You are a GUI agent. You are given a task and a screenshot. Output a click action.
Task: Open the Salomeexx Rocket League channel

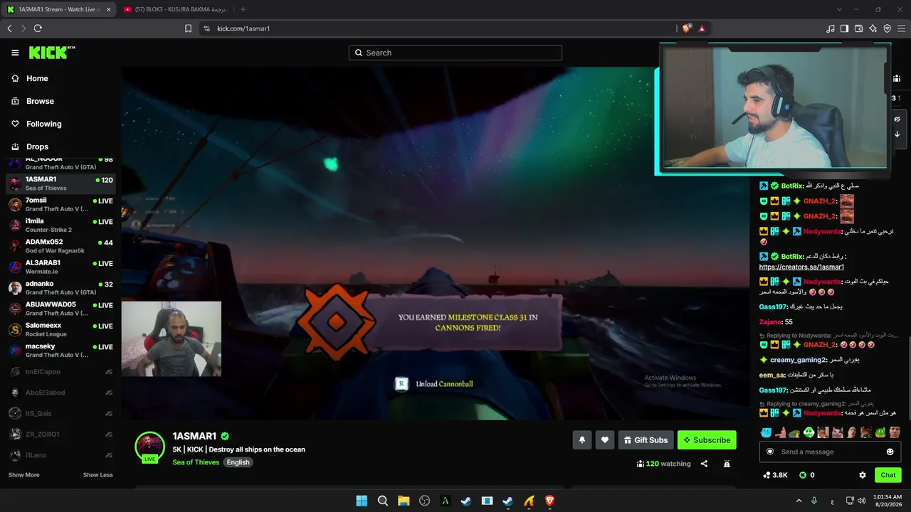click(60, 329)
